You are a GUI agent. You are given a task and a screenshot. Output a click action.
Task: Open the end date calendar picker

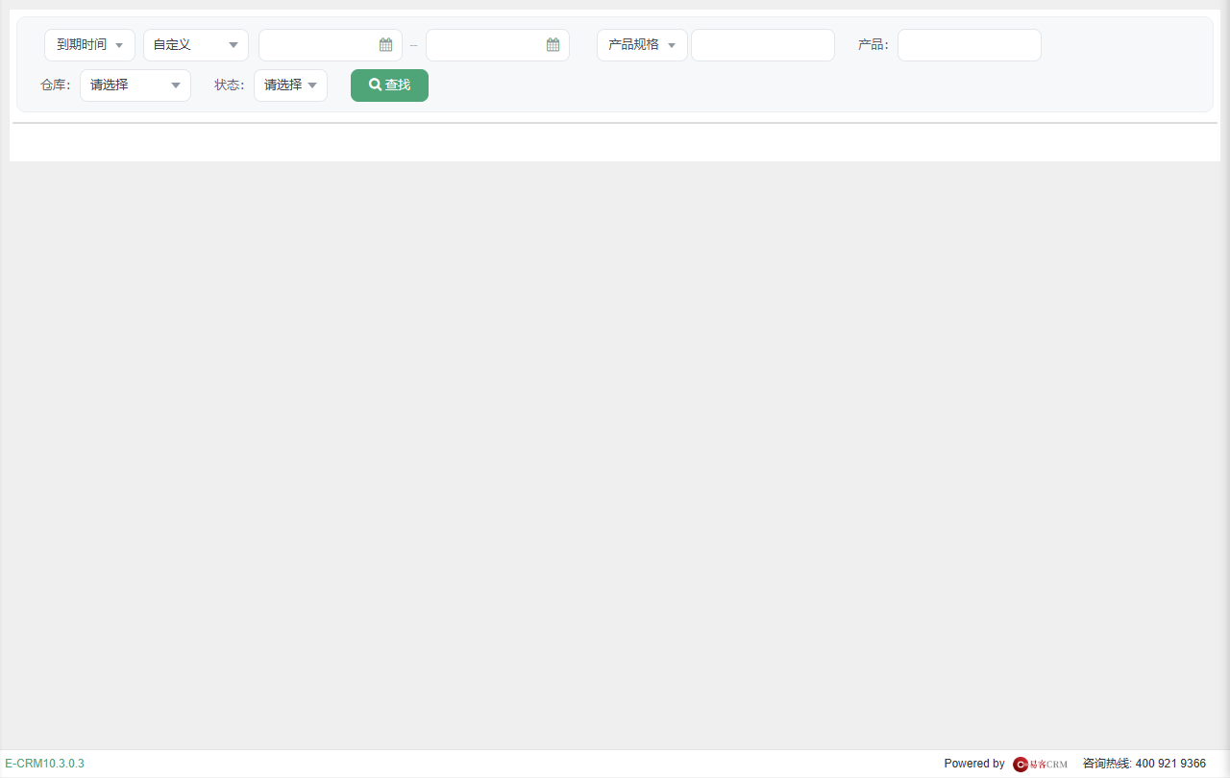coord(553,45)
